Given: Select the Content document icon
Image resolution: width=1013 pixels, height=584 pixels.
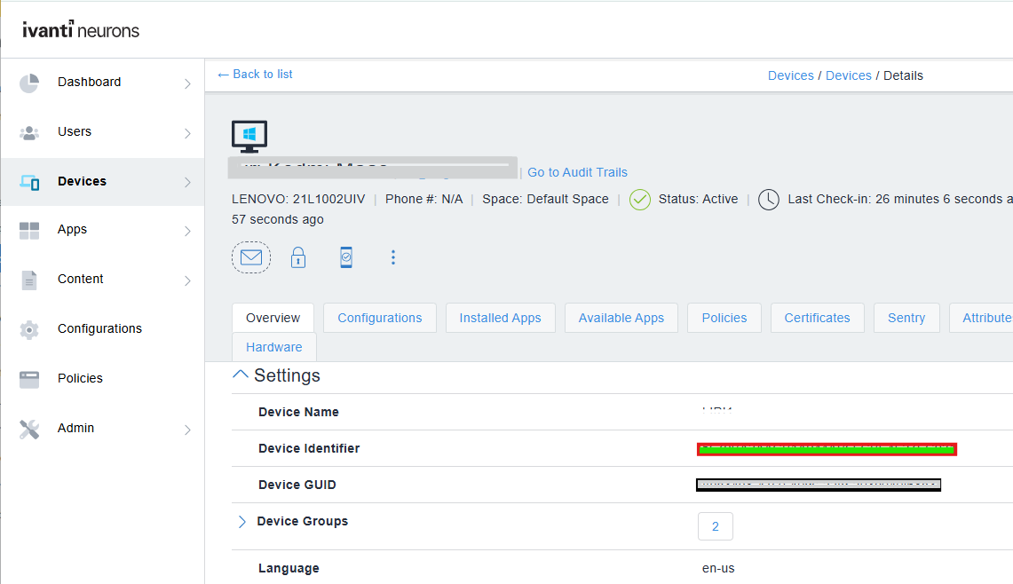Looking at the screenshot, I should (x=28, y=279).
